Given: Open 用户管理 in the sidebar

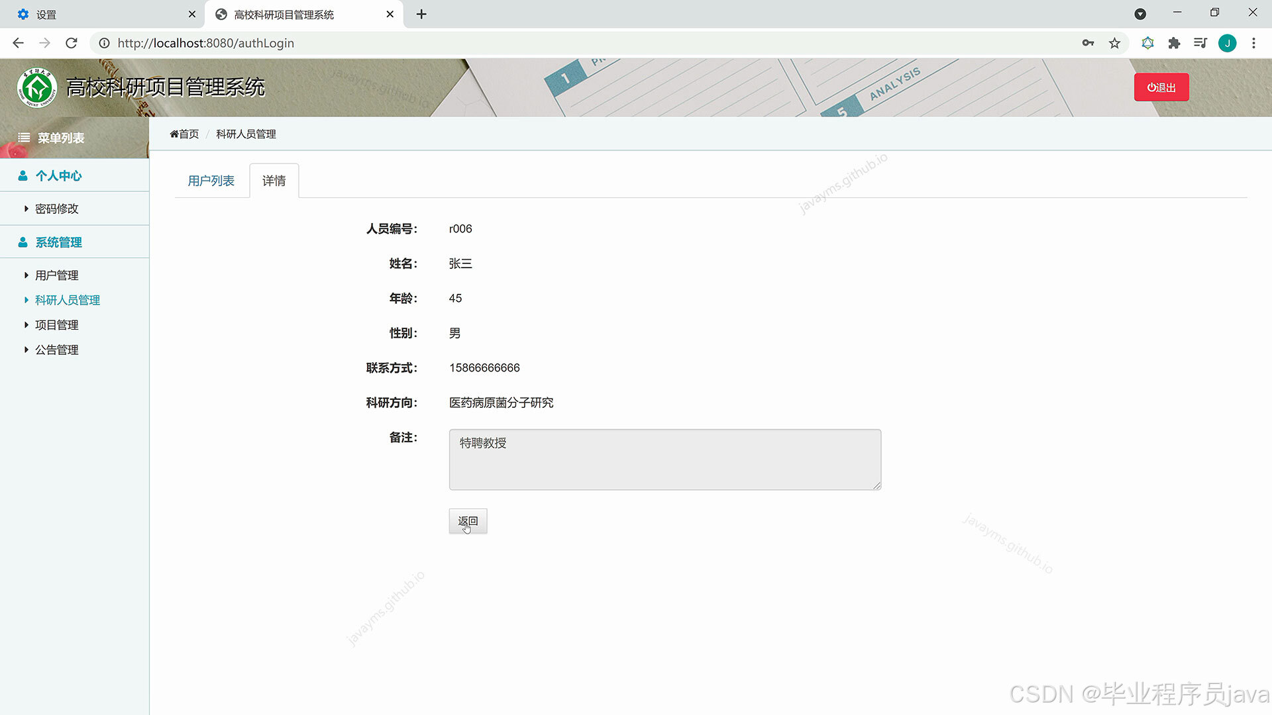Looking at the screenshot, I should pyautogui.click(x=57, y=275).
